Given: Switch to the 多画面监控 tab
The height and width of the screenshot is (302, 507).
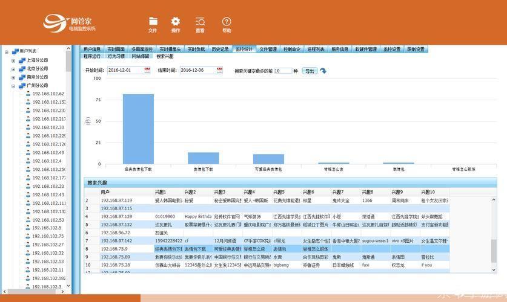Looking at the screenshot, I should click(x=142, y=49).
